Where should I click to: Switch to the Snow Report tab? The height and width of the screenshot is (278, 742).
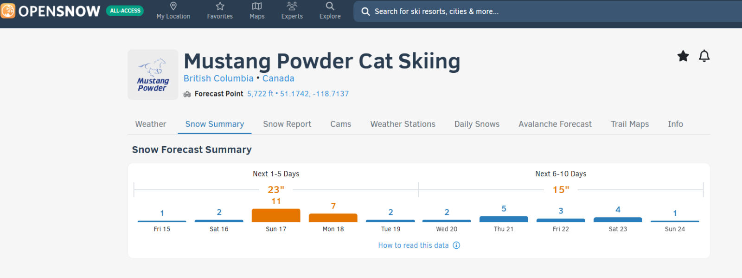(x=287, y=124)
